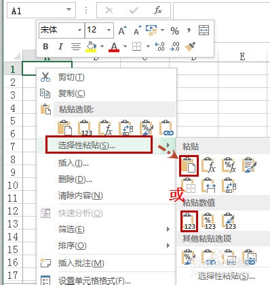Click Increase Decimal icon

[159, 47]
